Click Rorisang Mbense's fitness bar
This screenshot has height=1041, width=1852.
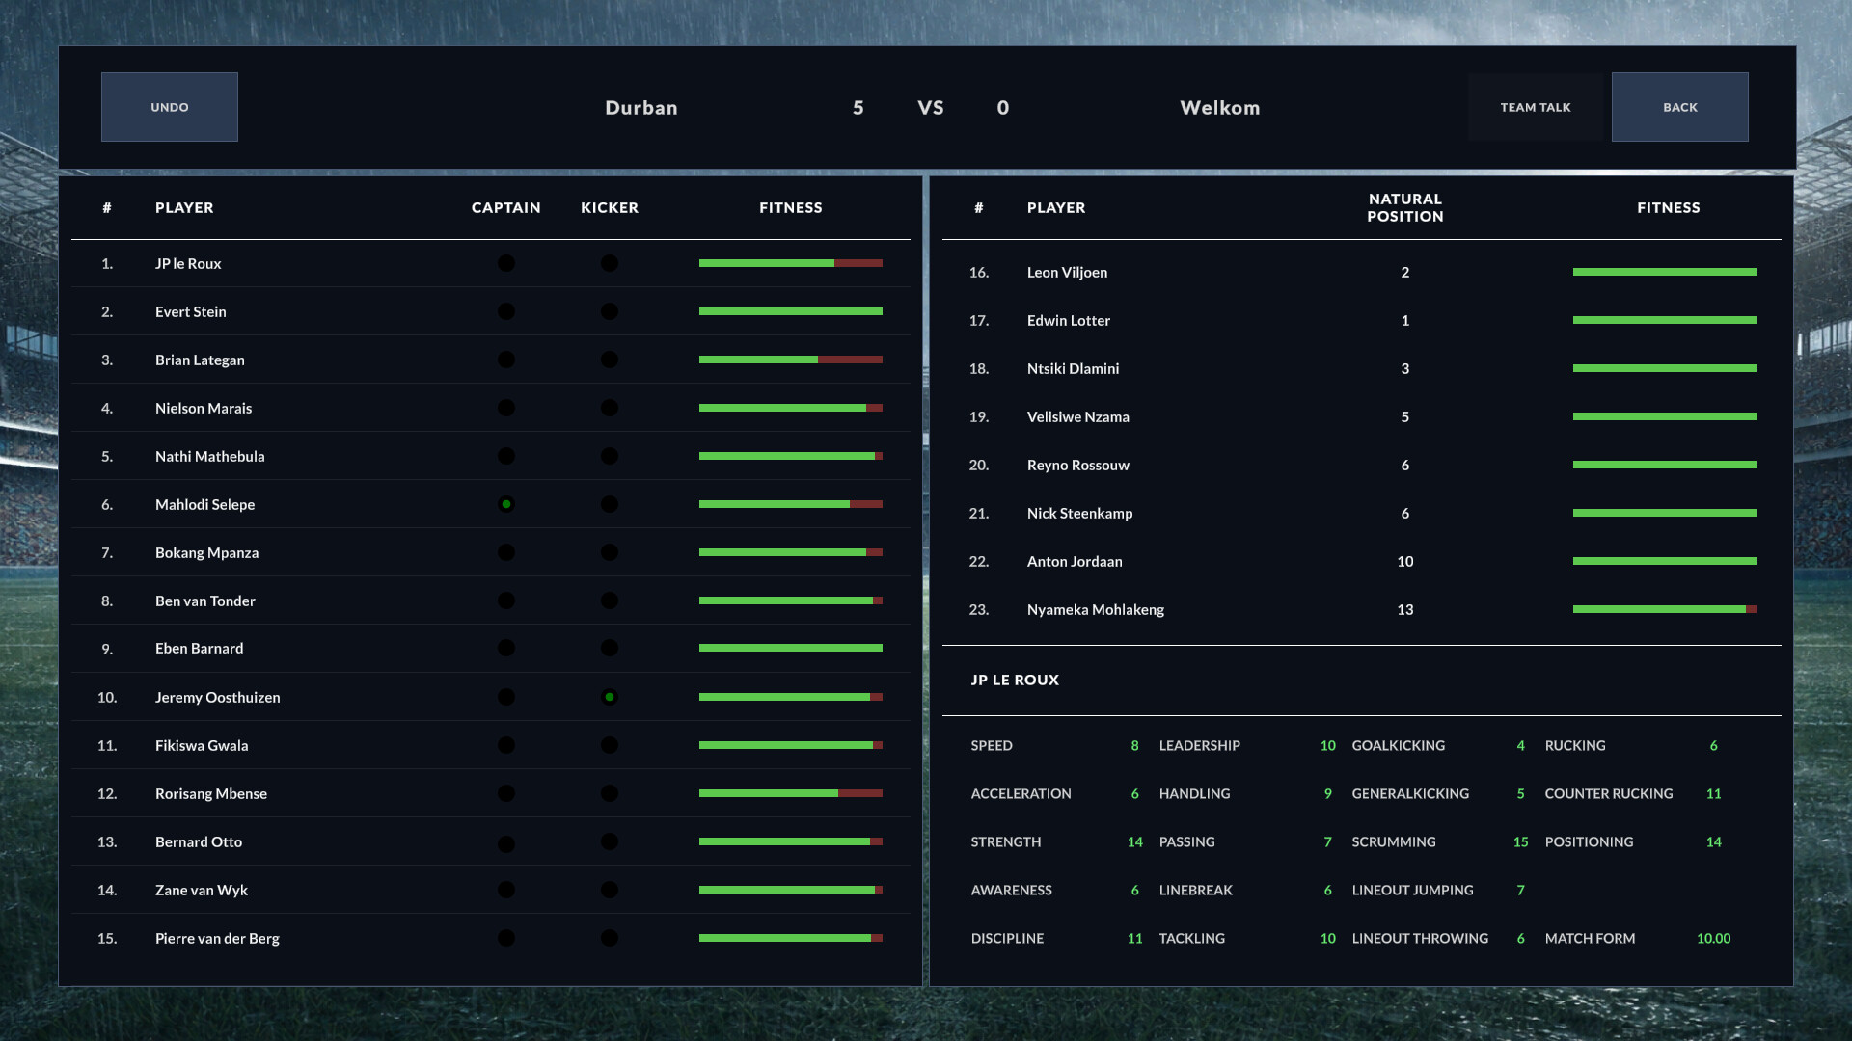click(x=791, y=793)
